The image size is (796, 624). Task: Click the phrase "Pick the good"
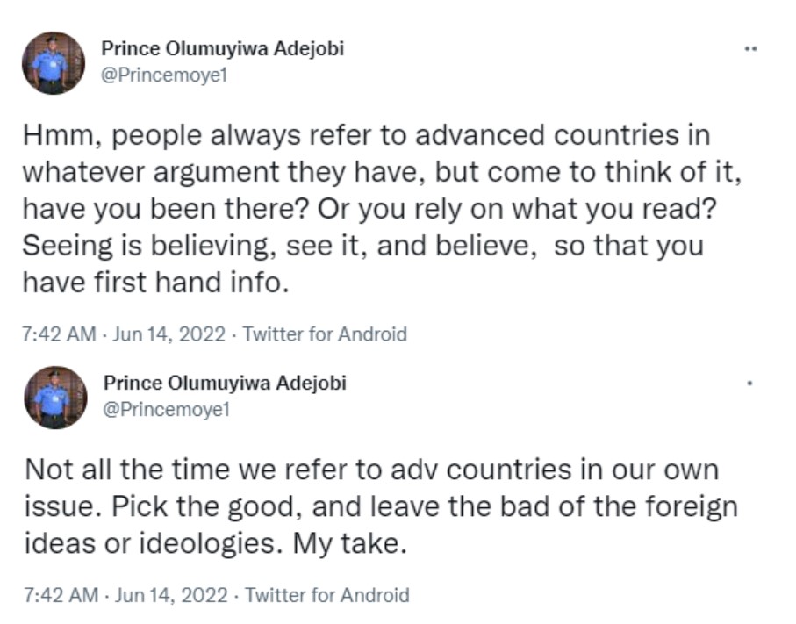[x=271, y=507]
